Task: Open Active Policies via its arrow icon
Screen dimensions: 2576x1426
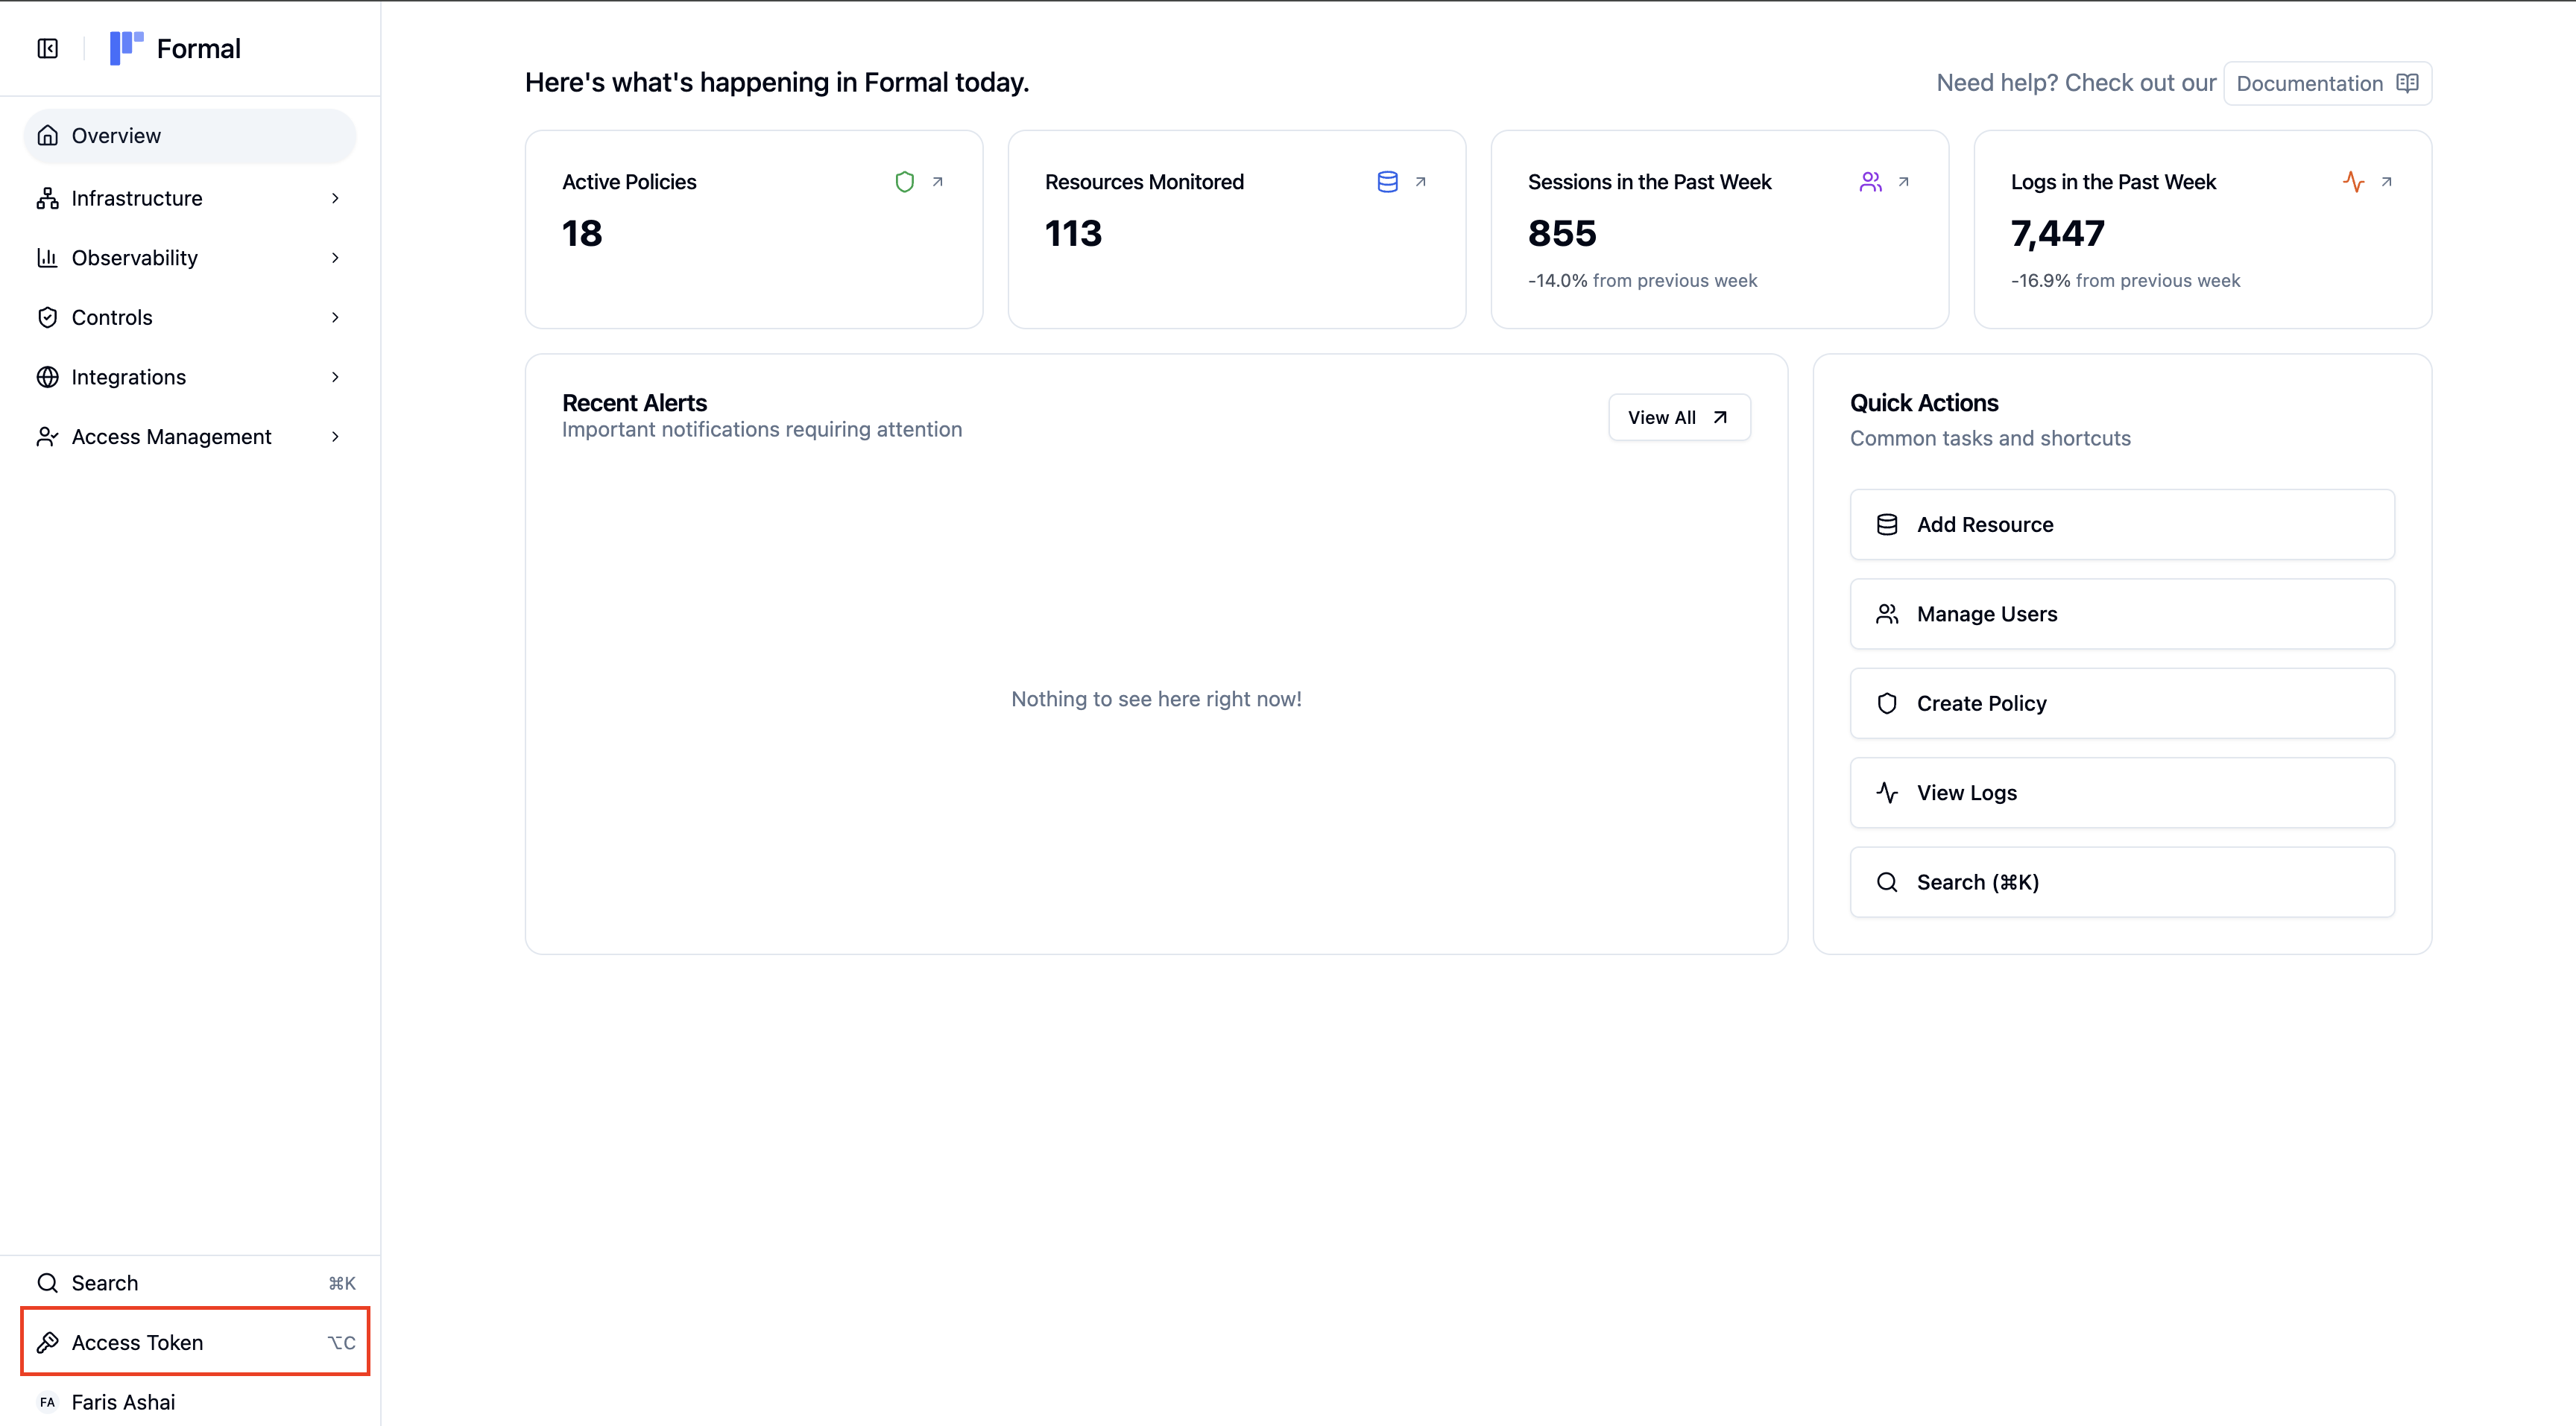Action: tap(937, 182)
